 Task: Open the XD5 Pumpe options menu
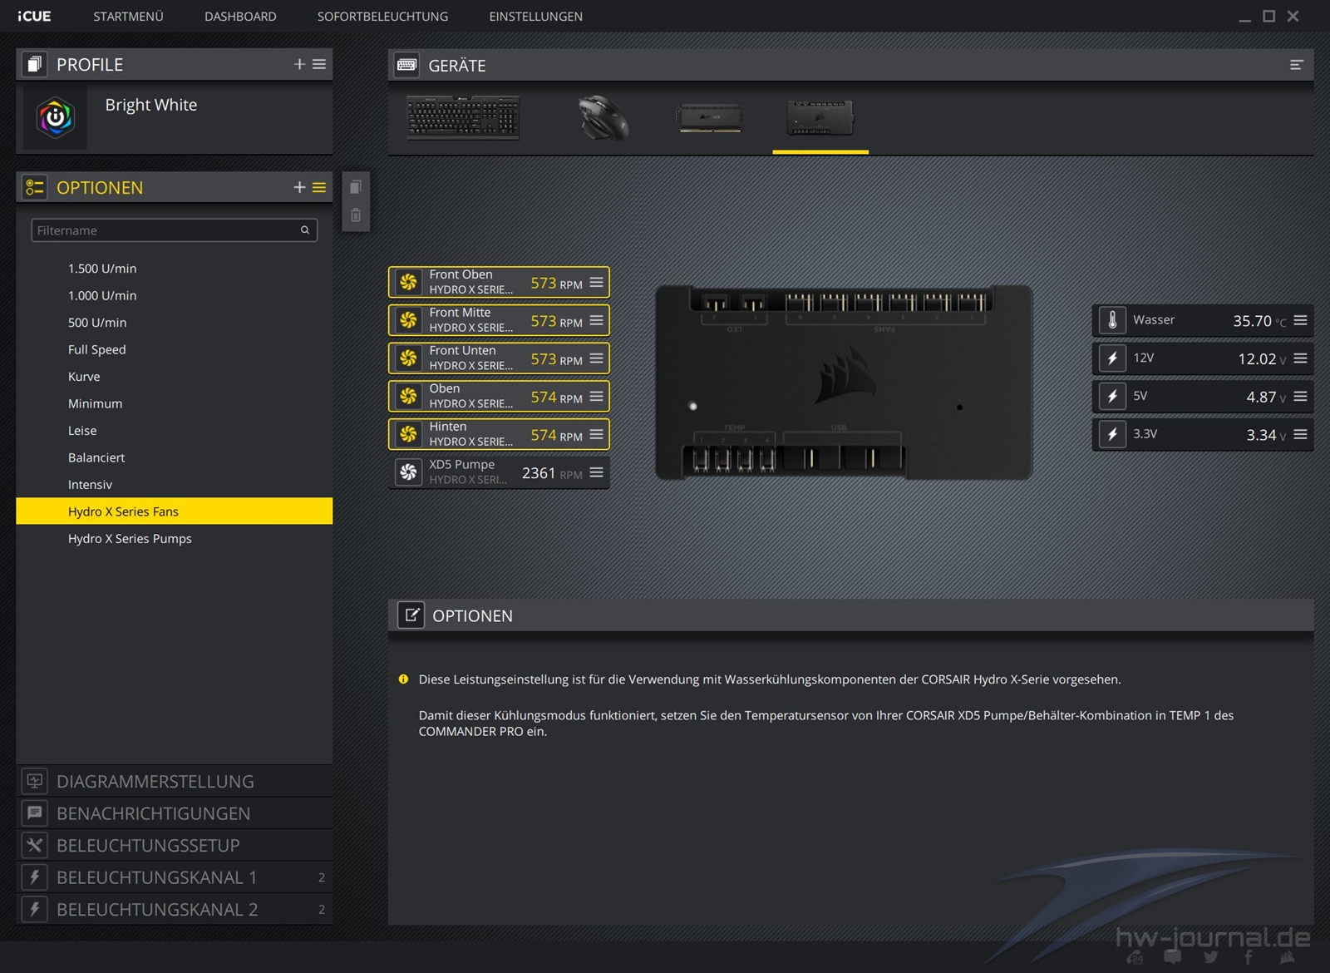596,472
